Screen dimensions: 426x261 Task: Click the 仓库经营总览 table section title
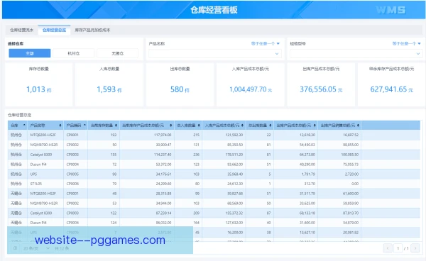[x=20, y=115]
